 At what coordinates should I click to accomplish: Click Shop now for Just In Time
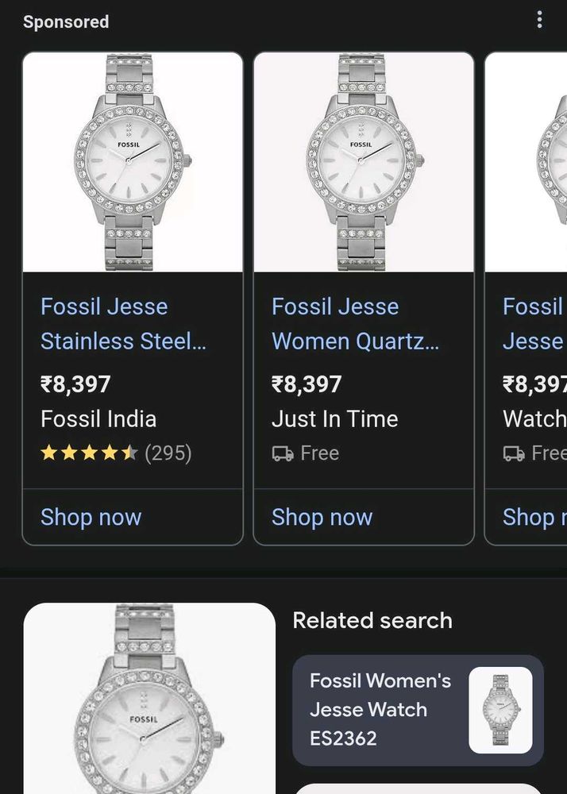[x=322, y=517]
